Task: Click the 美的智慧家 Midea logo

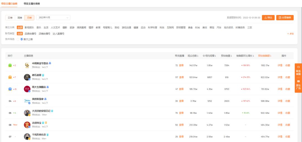Action: [27, 101]
